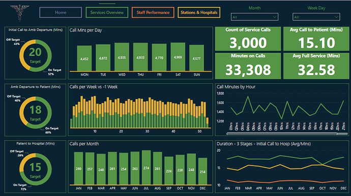Click week 30 axis label in weekly chart
Image resolution: width=351 pixels, height=196 pixels.
click(x=147, y=131)
